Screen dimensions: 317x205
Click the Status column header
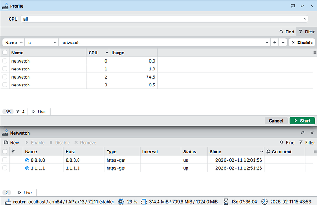tap(194, 151)
